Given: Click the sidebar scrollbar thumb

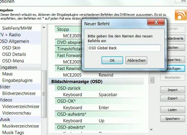Looking at the screenshot, I should [44, 94].
